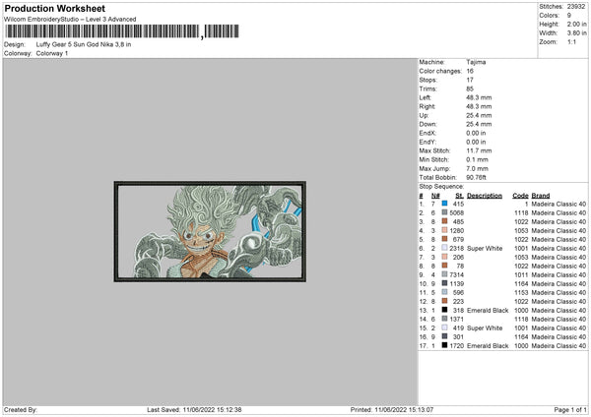Click the peach swatch beside 1280 stitches

pos(445,230)
